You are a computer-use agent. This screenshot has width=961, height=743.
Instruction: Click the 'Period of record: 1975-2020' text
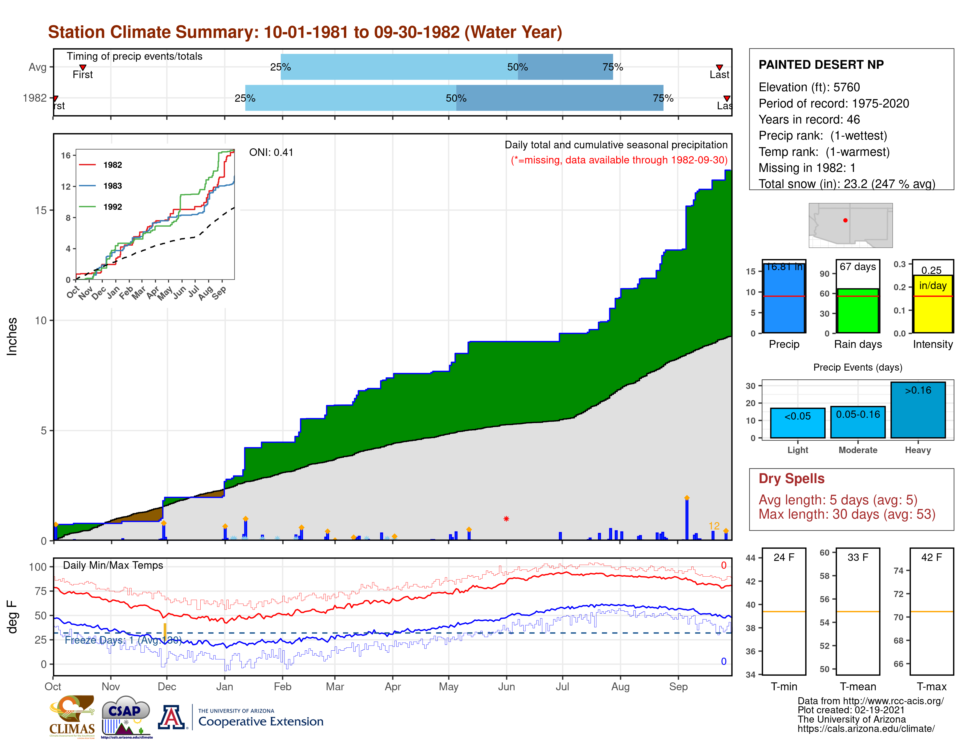point(834,103)
